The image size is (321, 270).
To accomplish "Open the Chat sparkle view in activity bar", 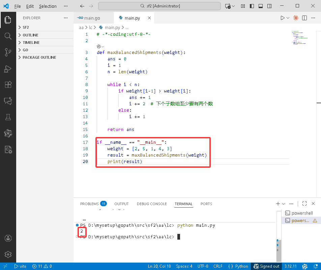I will [8, 101].
